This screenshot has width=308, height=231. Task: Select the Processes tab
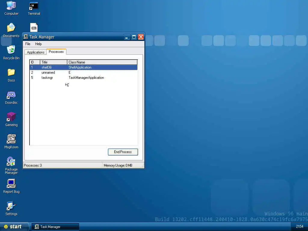pos(56,52)
